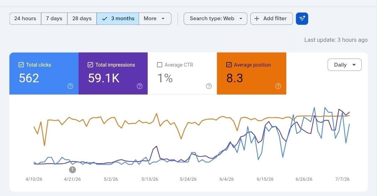Click the plus icon in Add filter

click(x=257, y=18)
